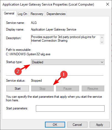Click the greyed Resume button
Image resolution: width=112 pixels, height=130 pixels.
(93, 89)
